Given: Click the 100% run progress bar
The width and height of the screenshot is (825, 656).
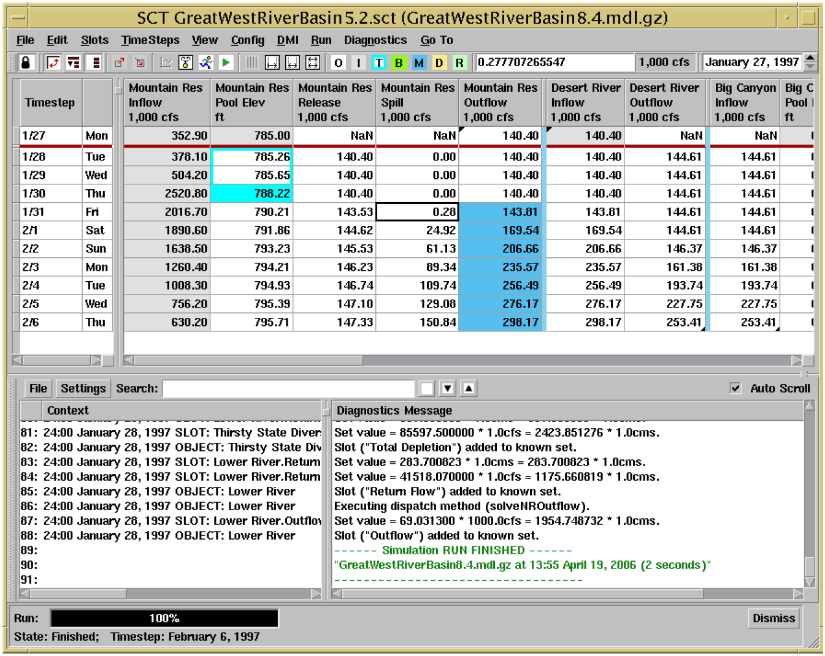Looking at the screenshot, I should pos(164,619).
